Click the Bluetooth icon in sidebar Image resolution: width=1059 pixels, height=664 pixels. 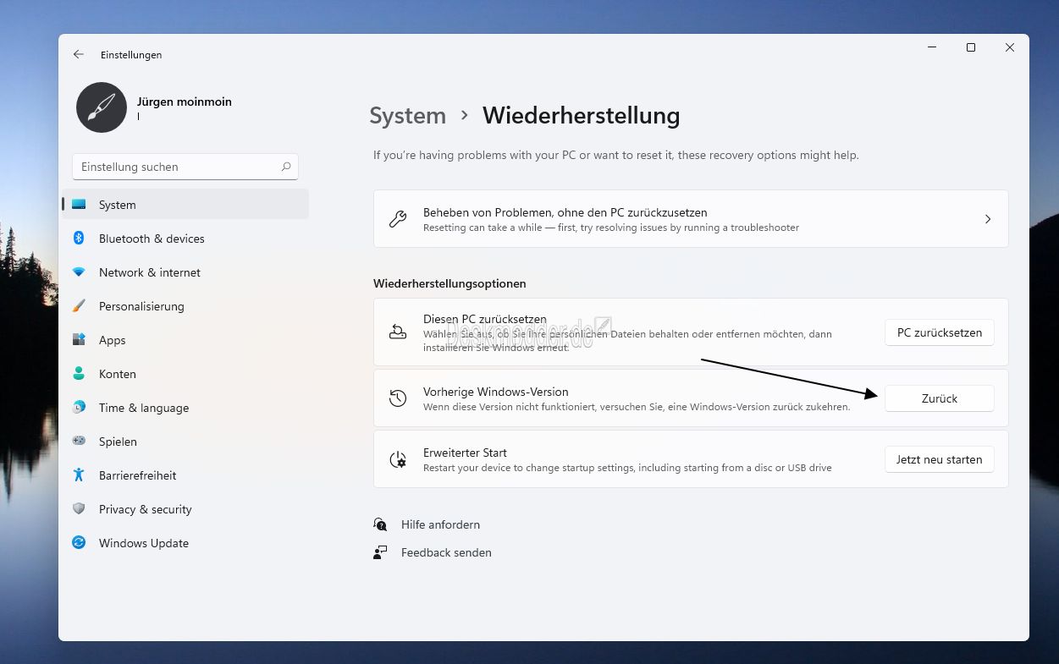(79, 239)
